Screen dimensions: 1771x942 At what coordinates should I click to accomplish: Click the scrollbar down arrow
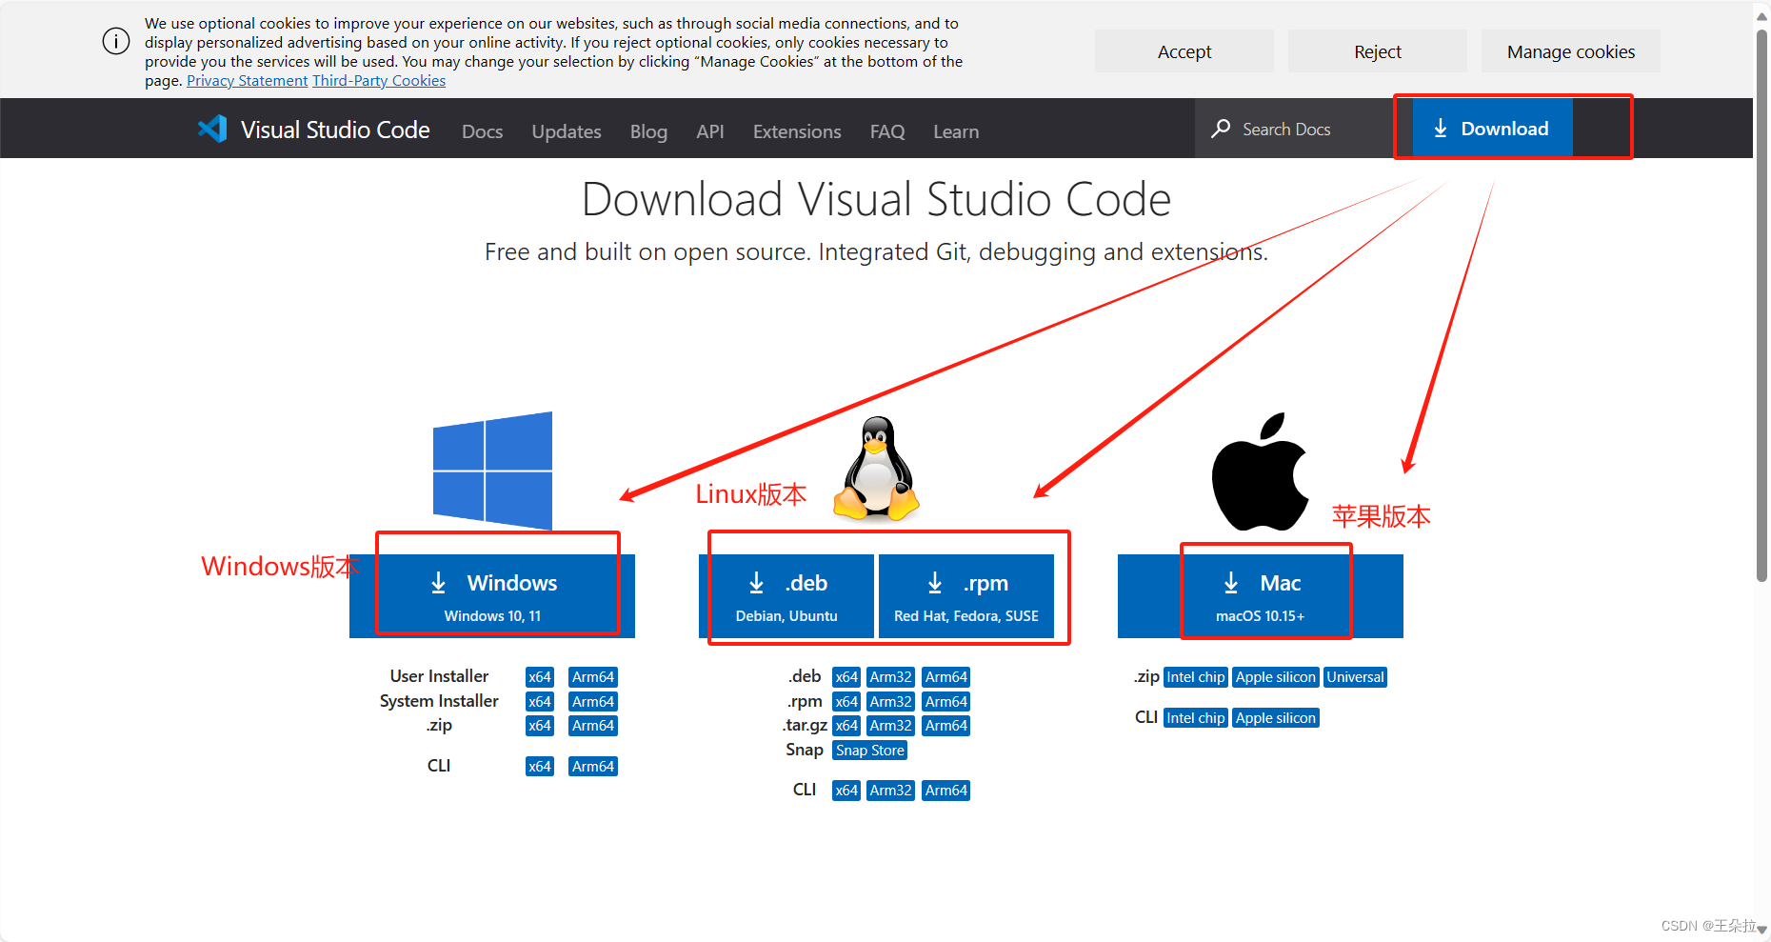coord(1762,930)
